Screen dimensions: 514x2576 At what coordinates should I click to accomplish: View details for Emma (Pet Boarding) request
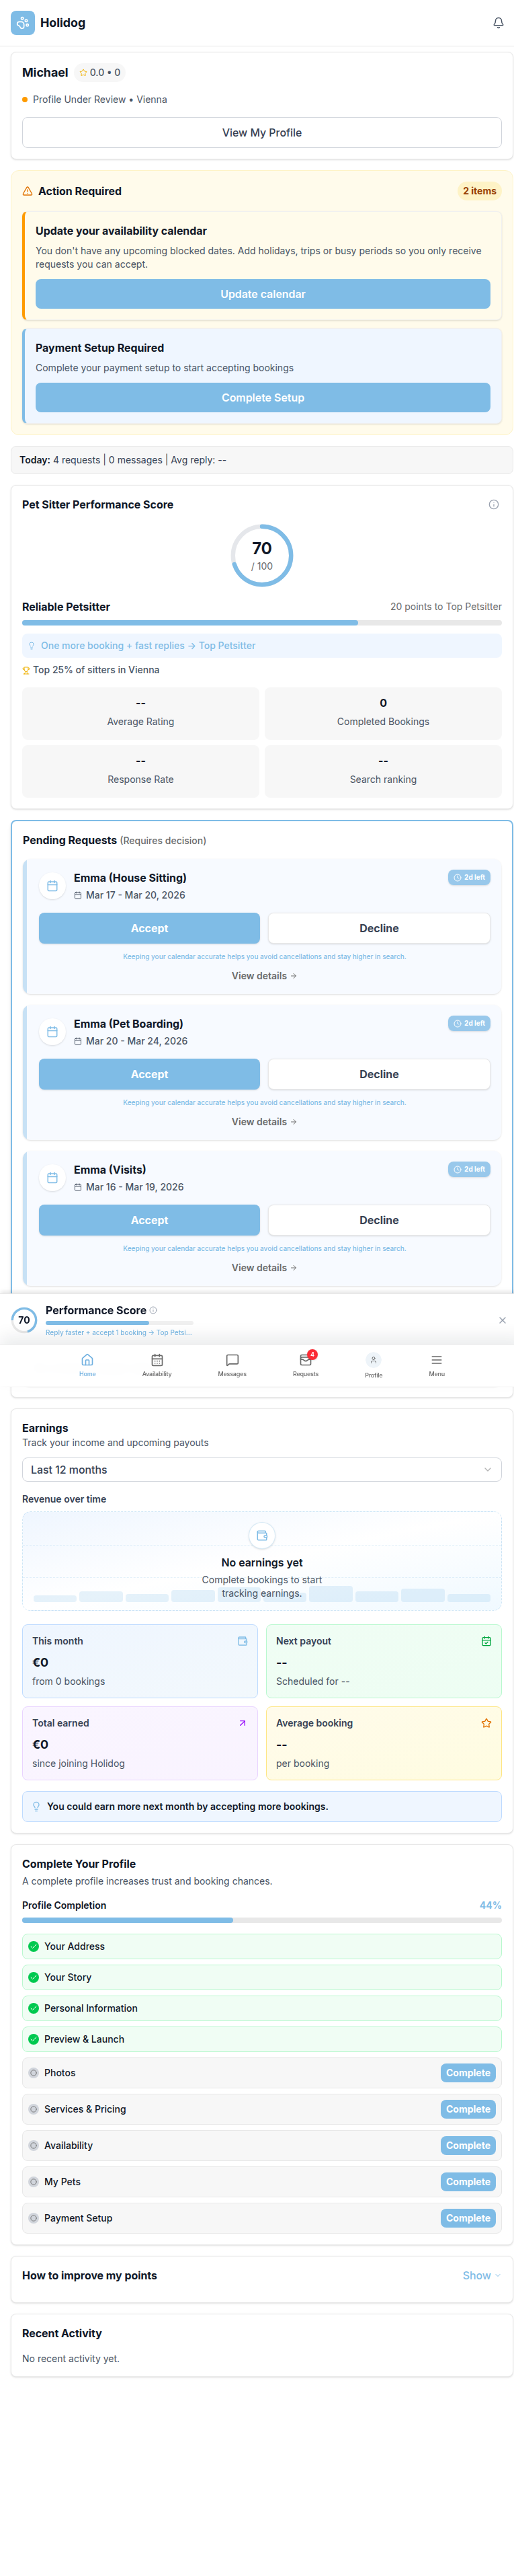(263, 1122)
